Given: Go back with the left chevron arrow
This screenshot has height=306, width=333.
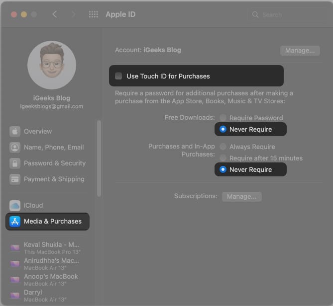Looking at the screenshot, I should (55, 14).
